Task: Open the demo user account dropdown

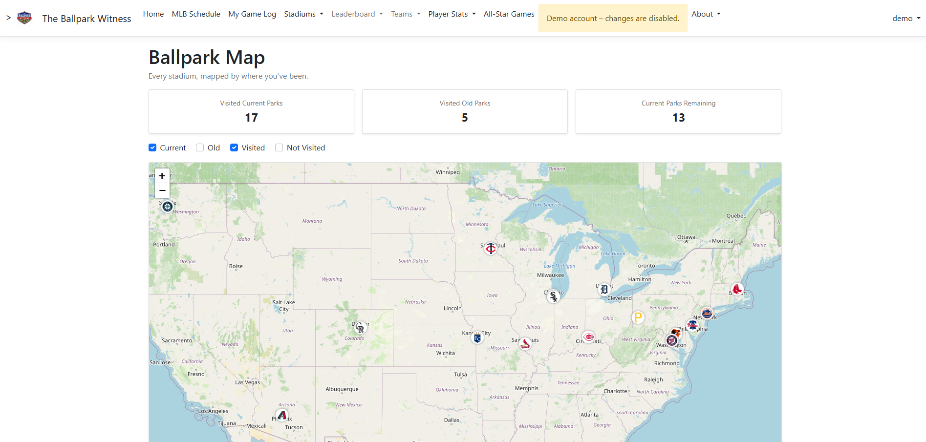Action: click(906, 18)
